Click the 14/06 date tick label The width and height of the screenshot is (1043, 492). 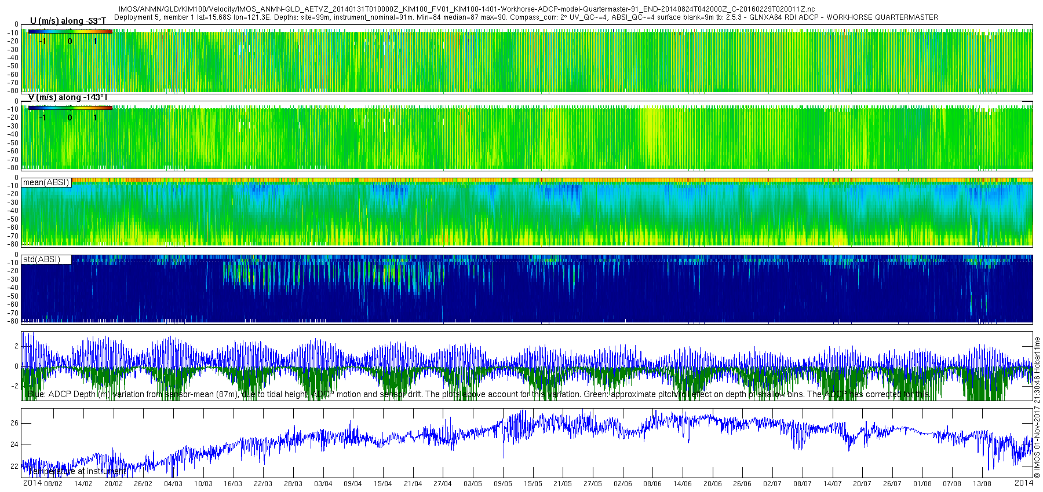click(x=682, y=484)
